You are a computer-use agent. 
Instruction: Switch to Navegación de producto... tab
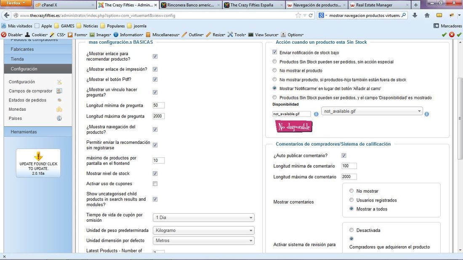(x=317, y=5)
